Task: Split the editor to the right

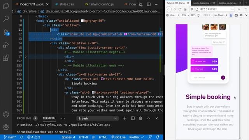Action: pos(149,4)
